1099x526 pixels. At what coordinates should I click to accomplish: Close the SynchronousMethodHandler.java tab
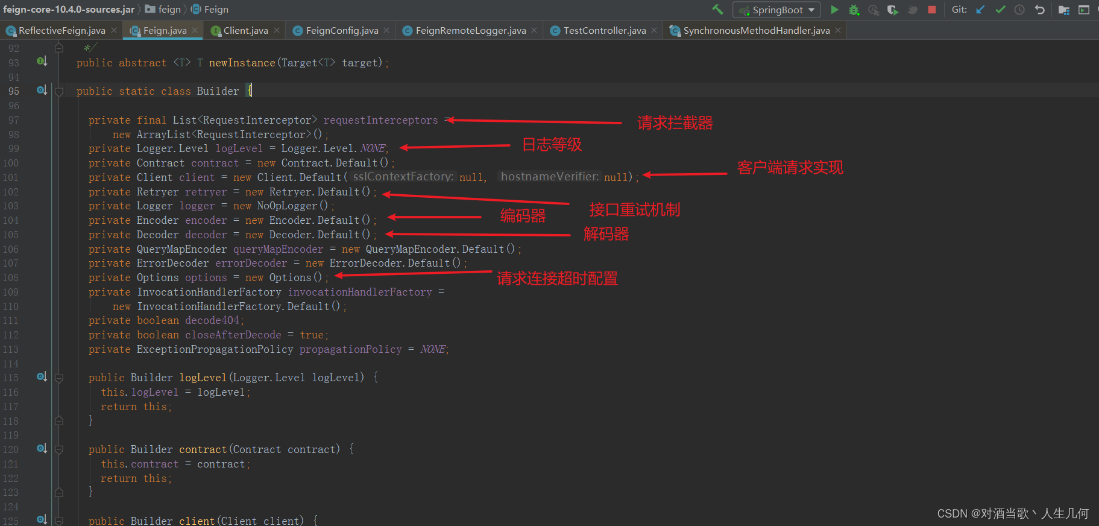pos(838,30)
